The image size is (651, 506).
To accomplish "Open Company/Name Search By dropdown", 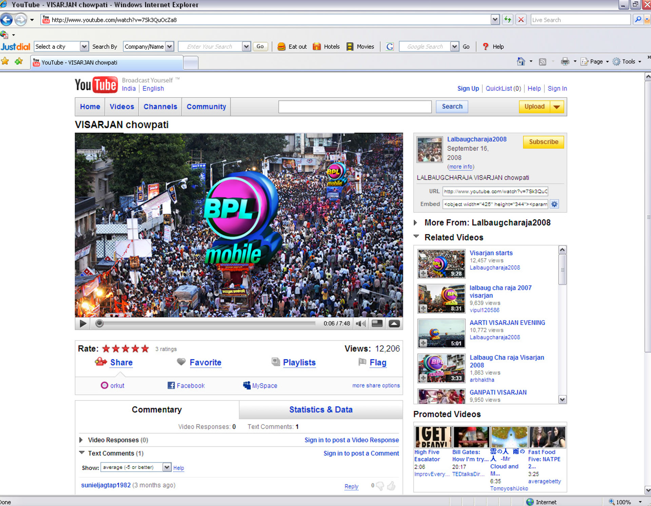I will pyautogui.click(x=170, y=46).
